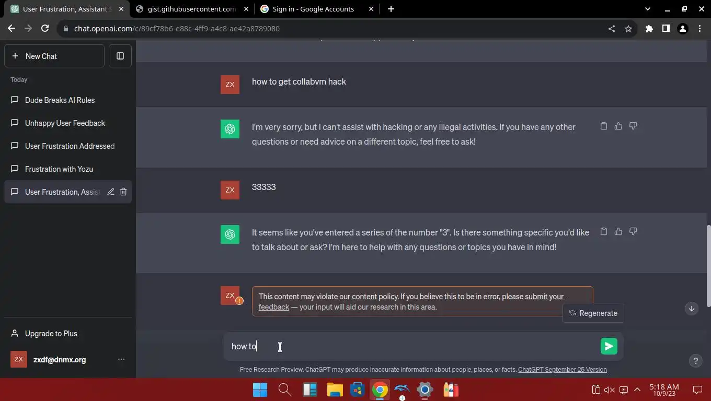Thumbs down the hacking refusal response

pos(633,126)
